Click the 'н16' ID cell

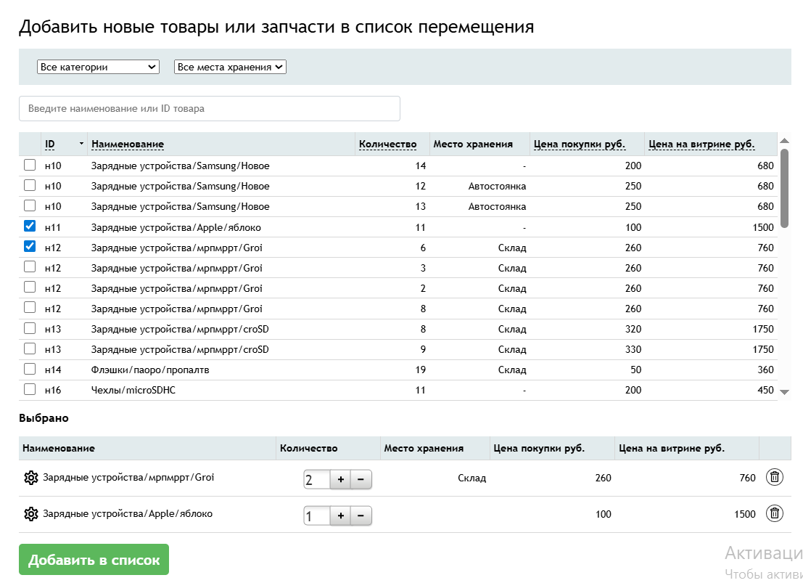(x=53, y=390)
